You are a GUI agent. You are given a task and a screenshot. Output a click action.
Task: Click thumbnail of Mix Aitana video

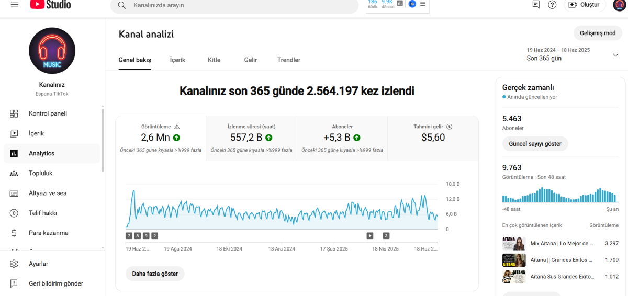[514, 244]
